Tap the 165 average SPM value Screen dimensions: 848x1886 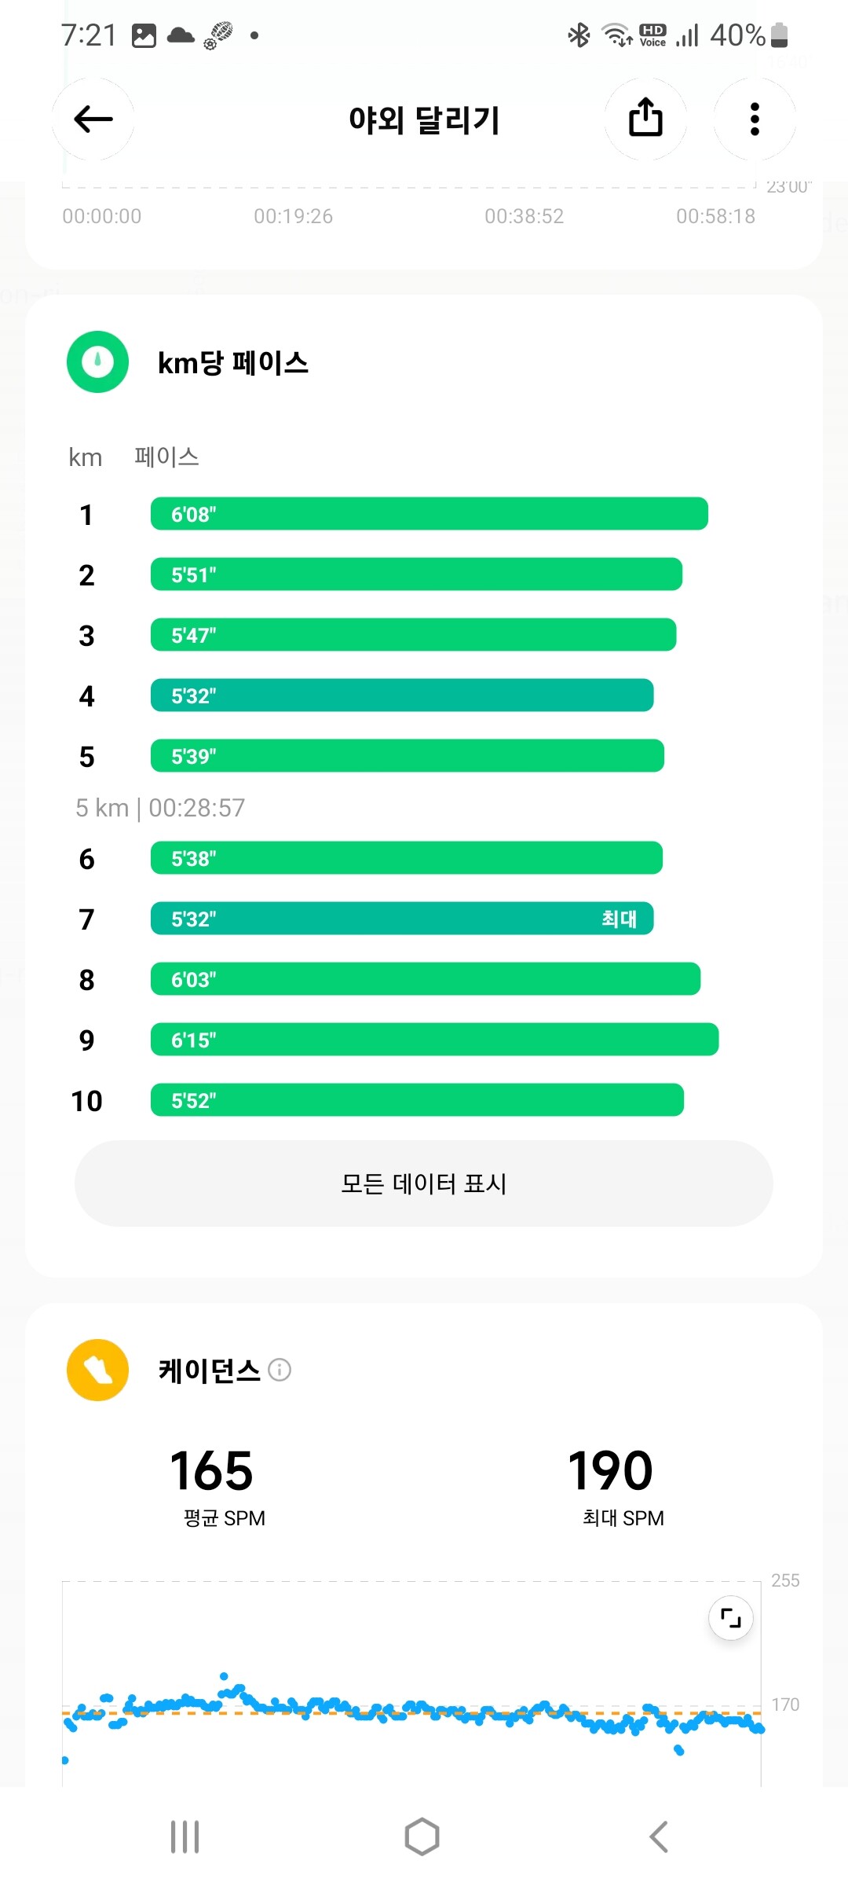coord(212,1471)
